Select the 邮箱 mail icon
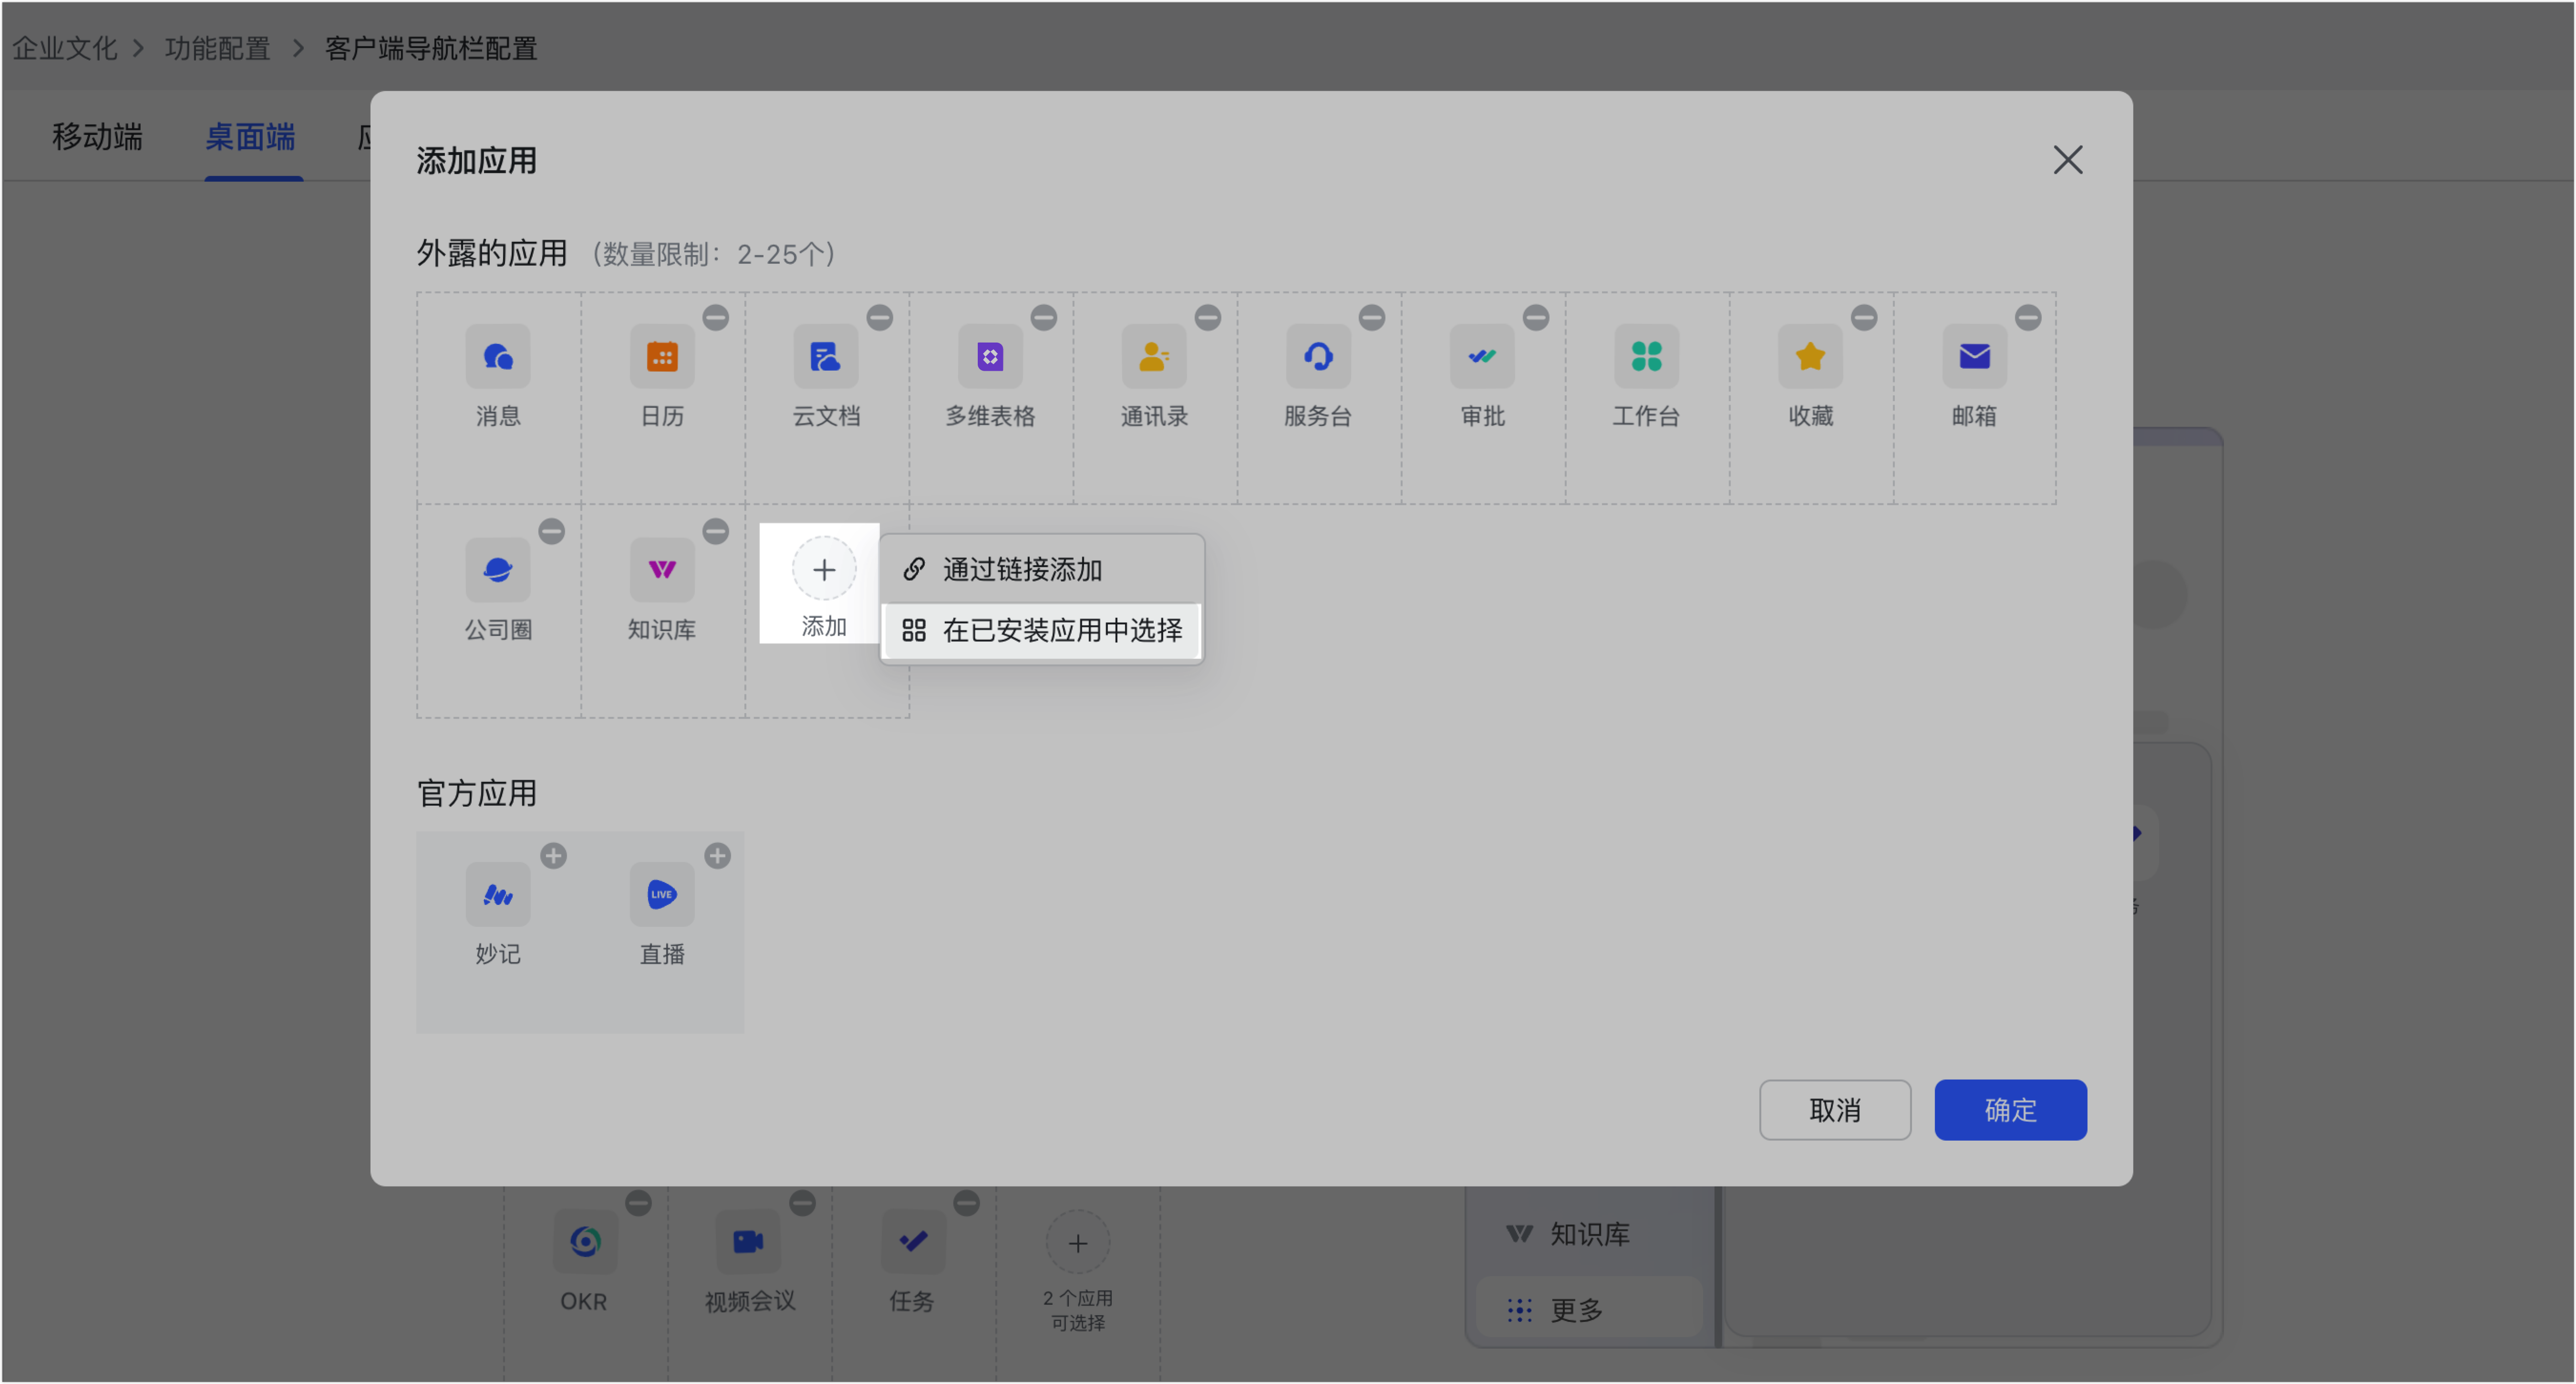The image size is (2576, 1384). 1974,356
